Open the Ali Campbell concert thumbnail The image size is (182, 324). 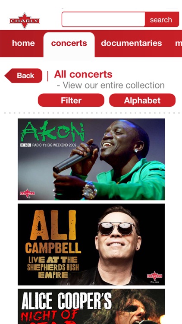(x=91, y=245)
